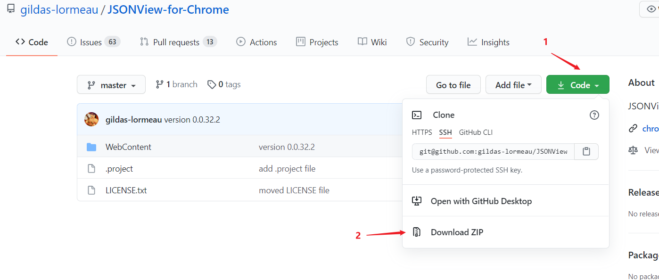The width and height of the screenshot is (659, 280).
Task: Click the Download ZIP file icon
Action: coord(417,232)
